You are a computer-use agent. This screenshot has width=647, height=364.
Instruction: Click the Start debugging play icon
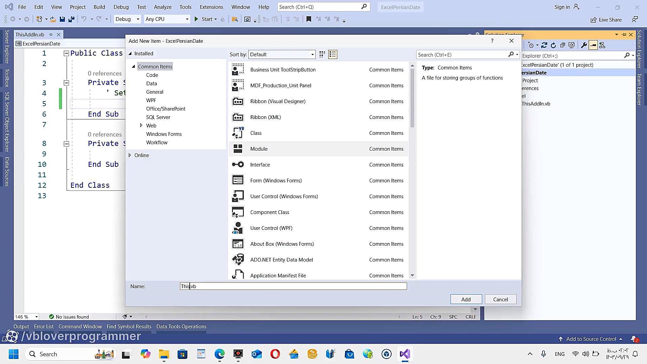(196, 19)
